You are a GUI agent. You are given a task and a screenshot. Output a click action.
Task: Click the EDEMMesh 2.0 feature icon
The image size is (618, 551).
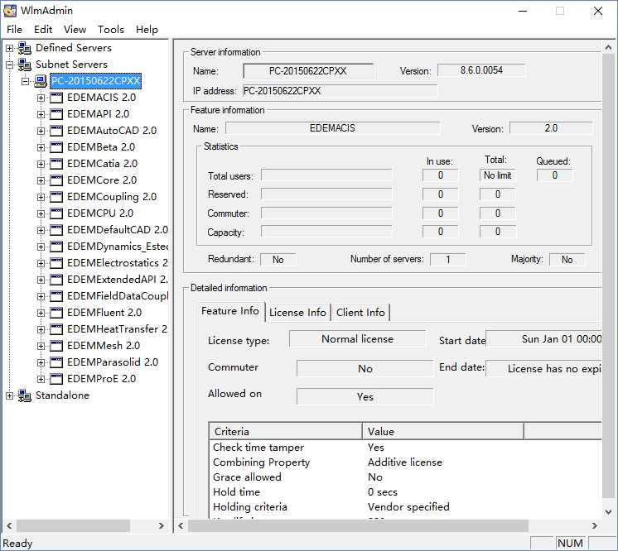tap(56, 346)
